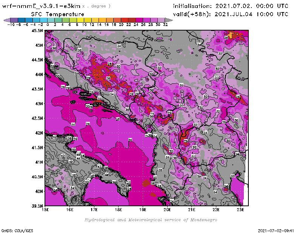Click the '32' value under the colorbar
This screenshot has height=233, width=302.
click(165, 25)
